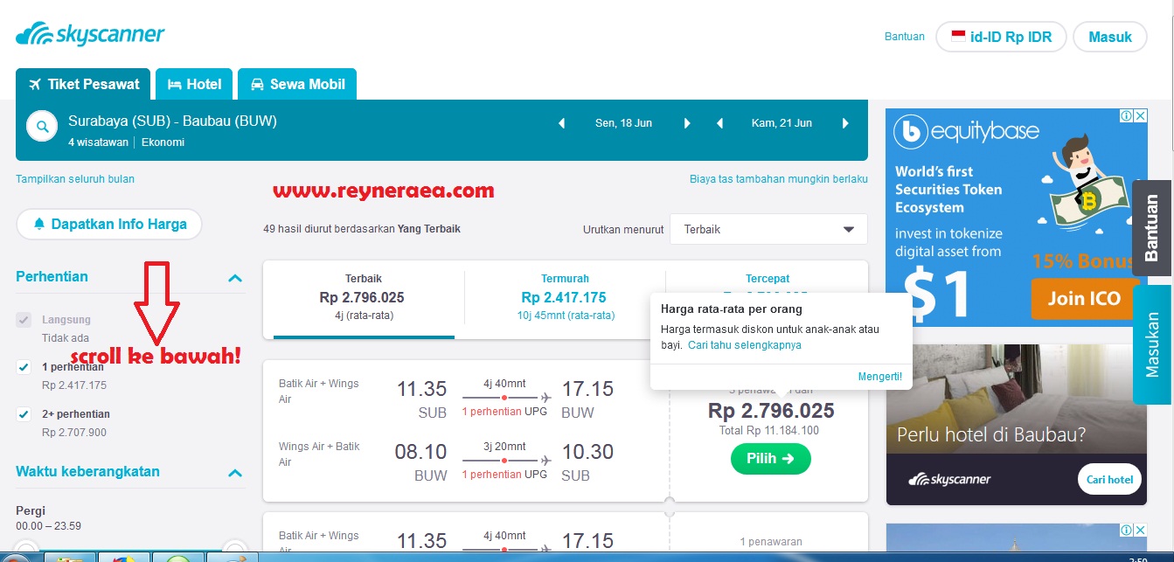This screenshot has height=562, width=1174.
Task: Click Biaya tas tambahan mungkin berlaku link
Action: click(x=779, y=179)
